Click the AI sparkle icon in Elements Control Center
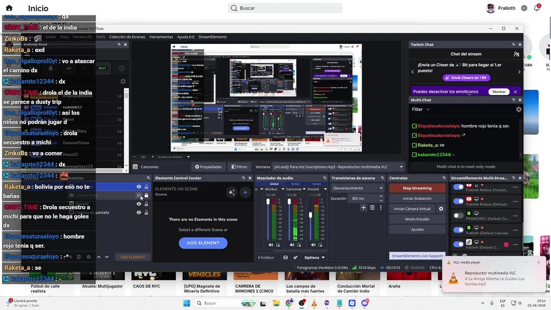Viewport: 551px width, 310px height. coord(232,192)
